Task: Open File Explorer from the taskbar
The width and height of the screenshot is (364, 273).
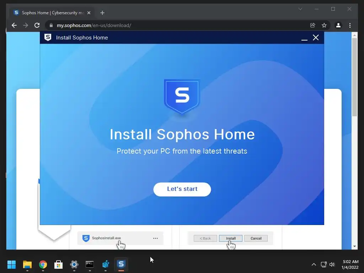Action: 27,264
